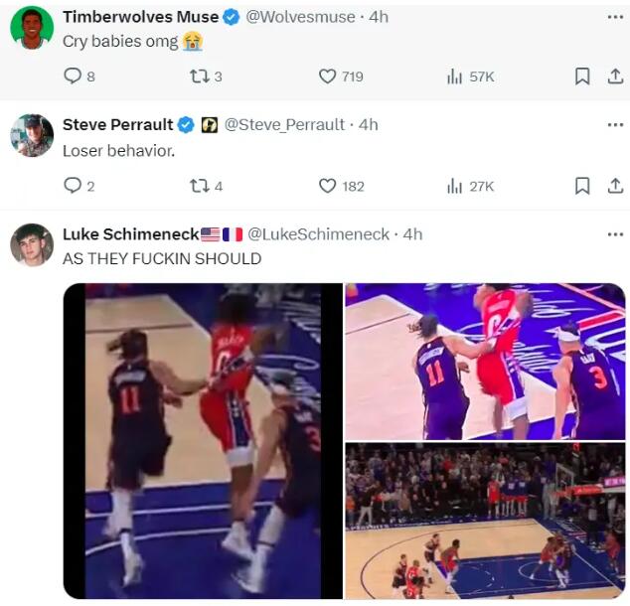Like the 'Loser behavior.' post
Screen dimensions: 630x606
[x=328, y=186]
